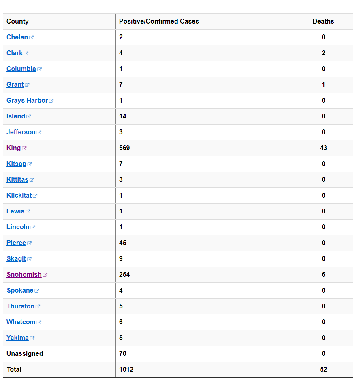
Task: Open the Grant county link
Action: coord(15,84)
